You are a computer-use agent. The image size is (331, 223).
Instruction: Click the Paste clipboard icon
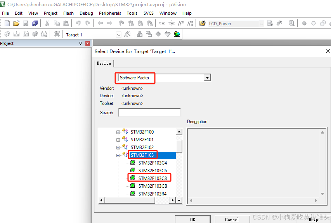pyautogui.click(x=66, y=23)
